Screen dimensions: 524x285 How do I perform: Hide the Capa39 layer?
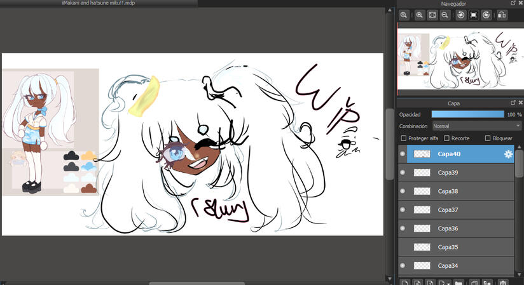(x=403, y=173)
